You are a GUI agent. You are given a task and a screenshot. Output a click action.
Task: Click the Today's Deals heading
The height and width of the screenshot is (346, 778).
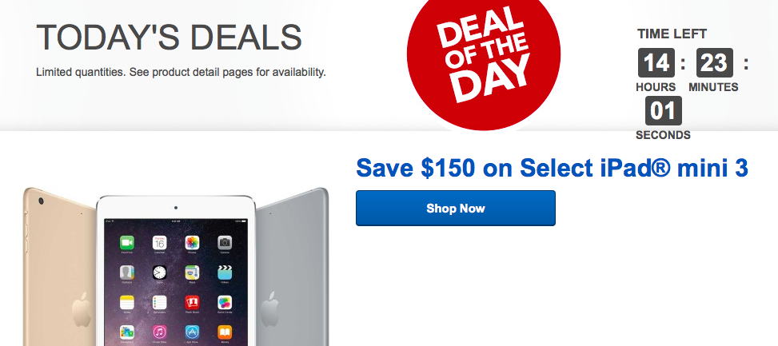pos(170,38)
